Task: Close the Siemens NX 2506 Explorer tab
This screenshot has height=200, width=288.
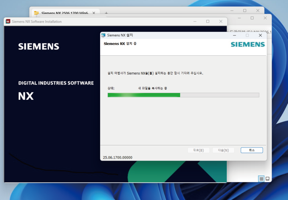Action: tap(94, 13)
